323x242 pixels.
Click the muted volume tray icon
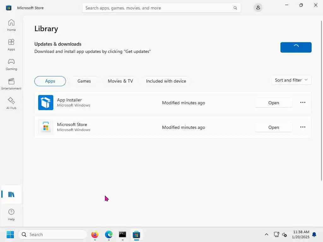click(x=285, y=234)
